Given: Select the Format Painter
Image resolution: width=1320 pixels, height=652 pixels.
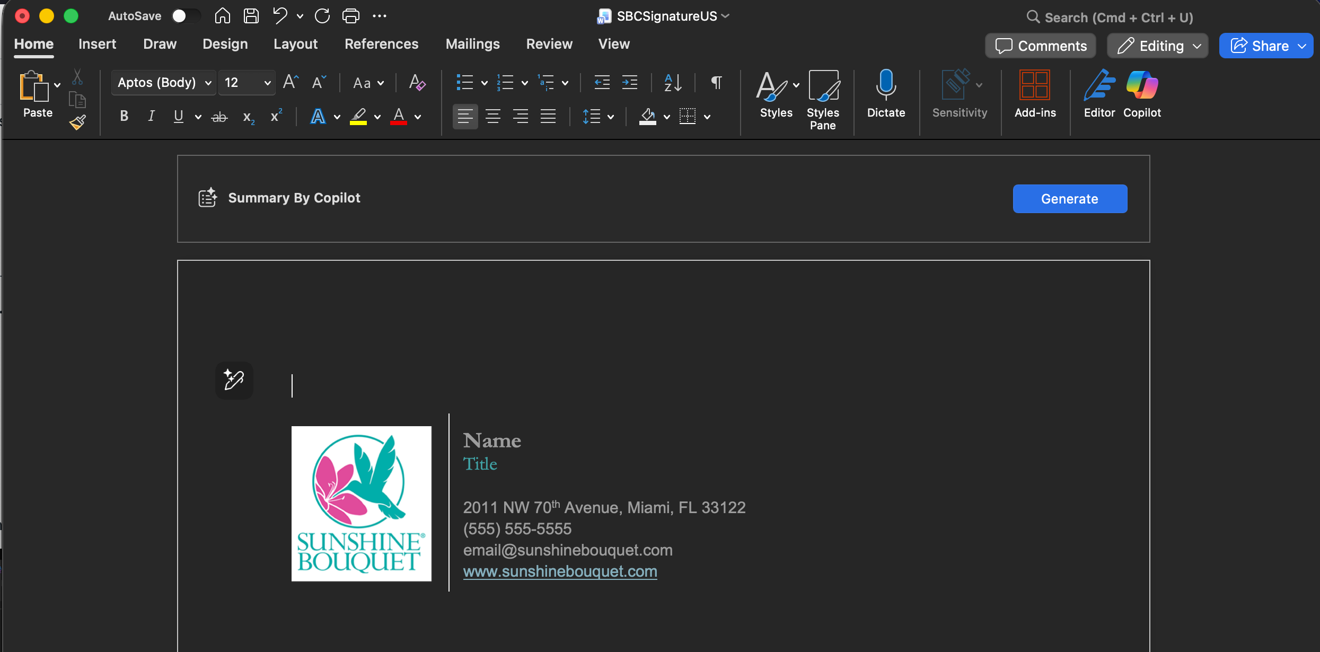Looking at the screenshot, I should pos(77,122).
